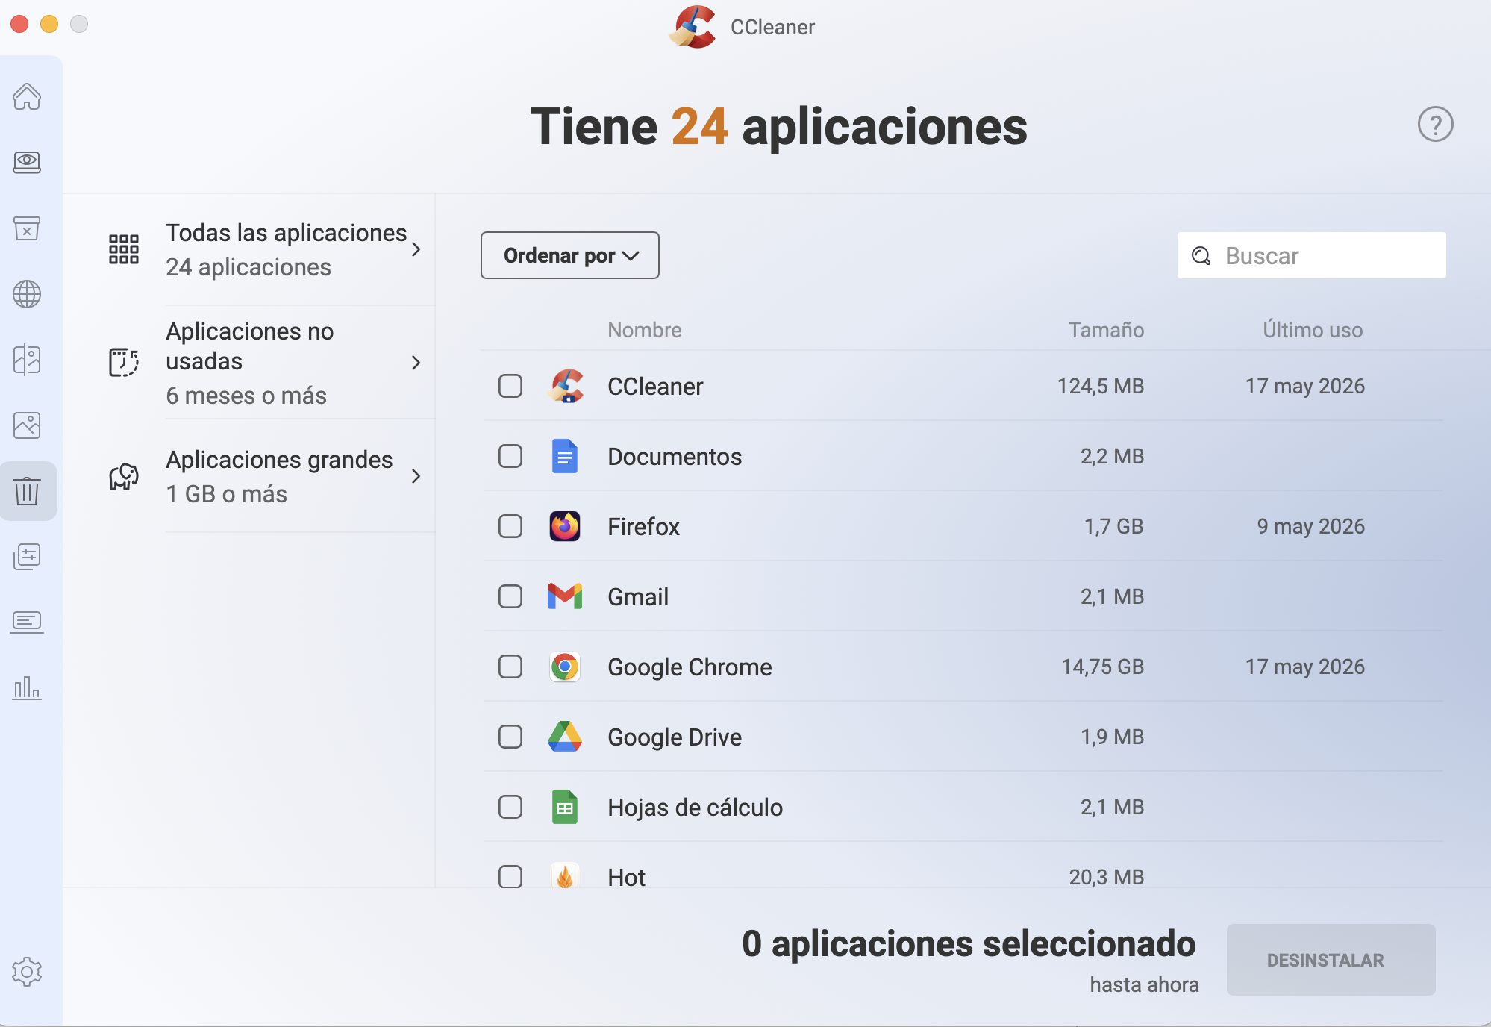Click the unused apps clock icon

point(124,363)
